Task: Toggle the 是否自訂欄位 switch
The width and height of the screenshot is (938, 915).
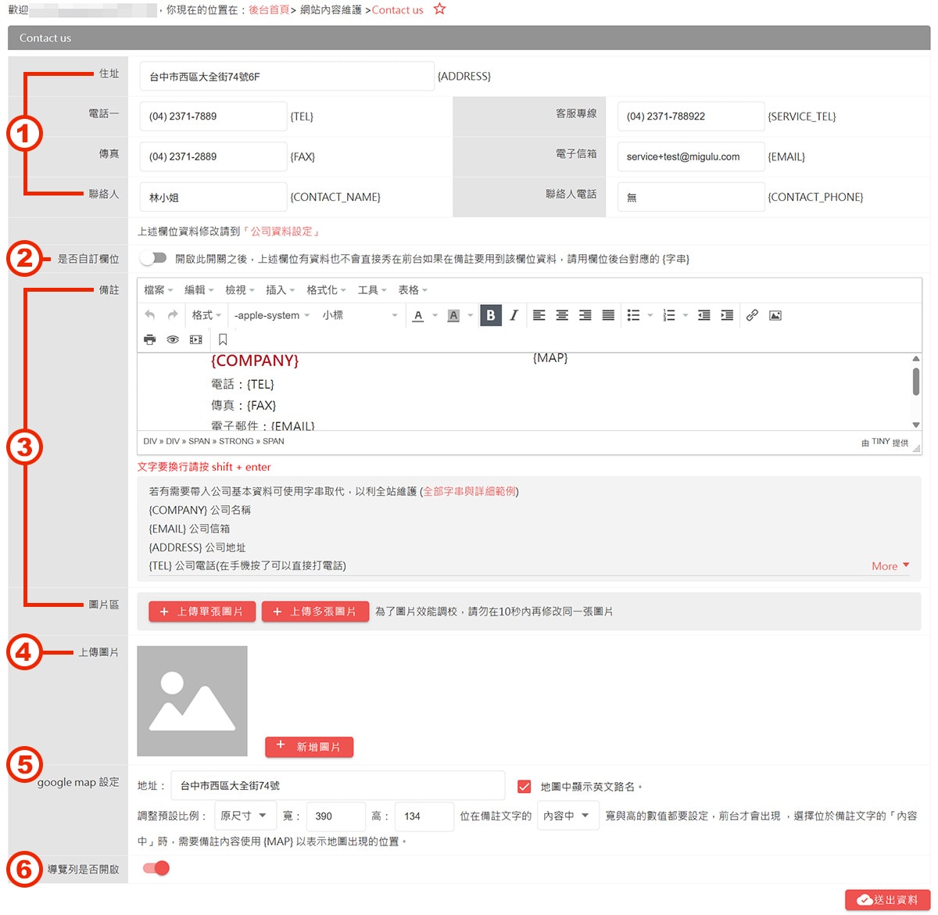Action: (x=153, y=257)
